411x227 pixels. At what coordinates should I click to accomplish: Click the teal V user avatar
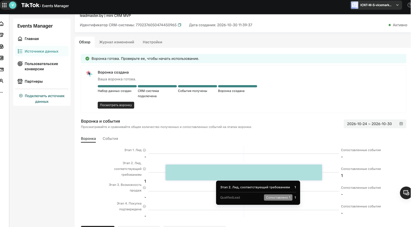click(x=13, y=5)
